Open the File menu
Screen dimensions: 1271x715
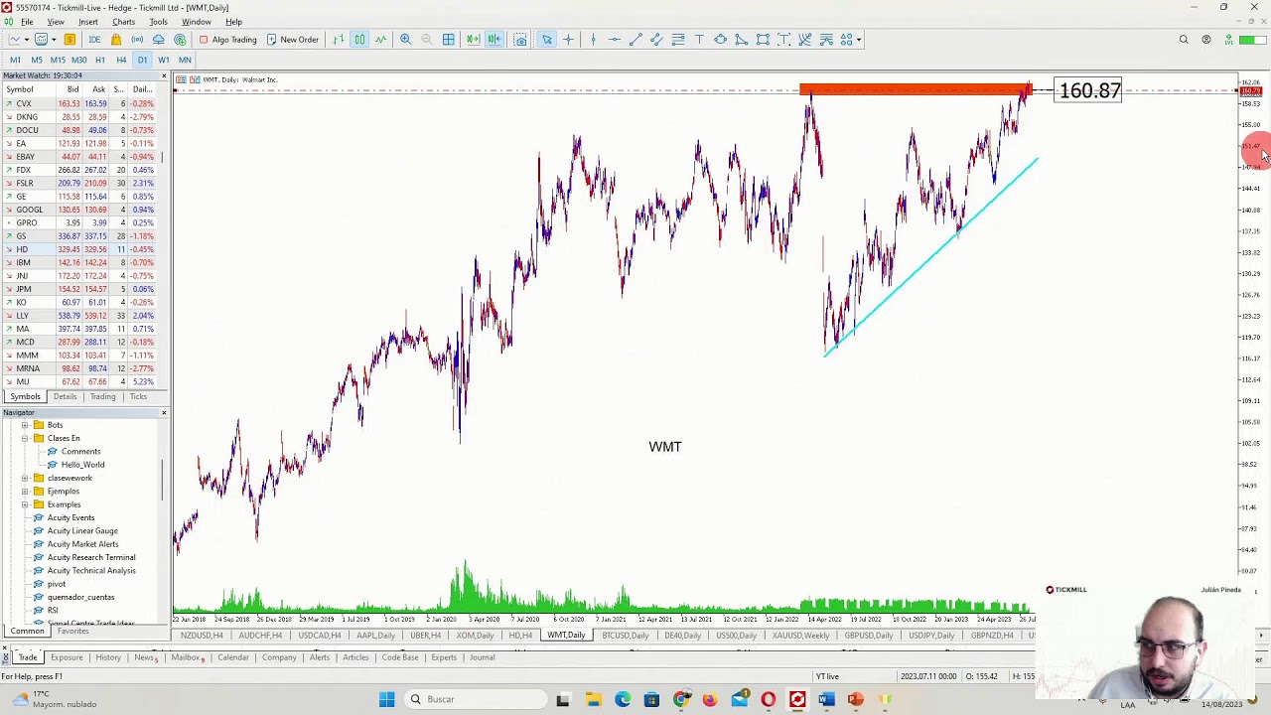(x=27, y=22)
